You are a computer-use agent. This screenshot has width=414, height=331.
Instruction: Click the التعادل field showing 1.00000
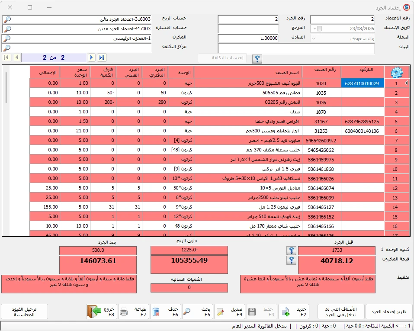tap(248, 38)
